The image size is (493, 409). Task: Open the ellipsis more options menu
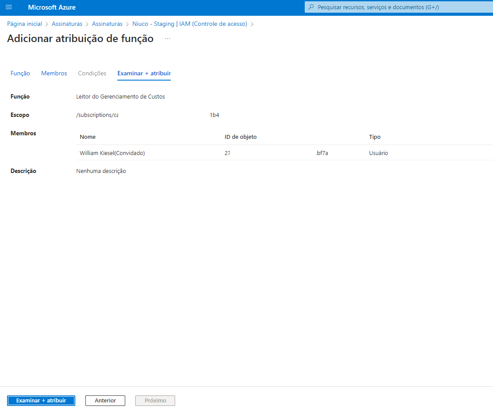[x=168, y=39]
